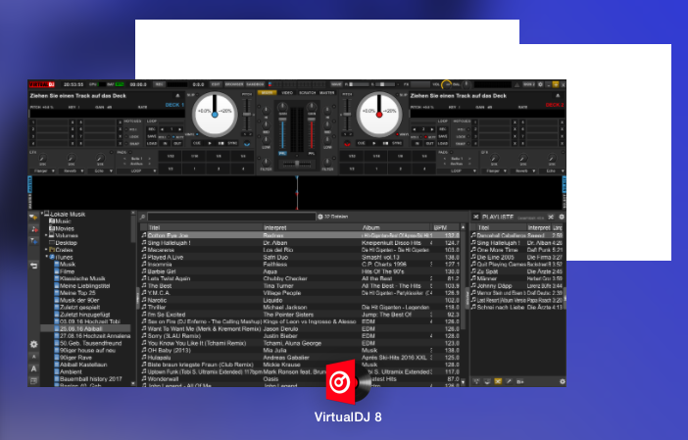This screenshot has height=440, width=688.
Task: Click the sidebar layout icon below large A
Action: [33, 381]
